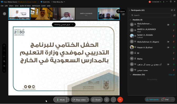Image resolution: width=177 pixels, height=104 pixels.
Task: Collapse the Panelists (9) section
Action: [x=131, y=20]
